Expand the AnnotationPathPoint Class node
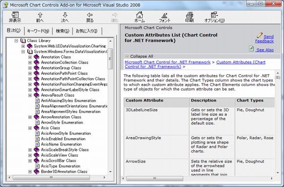 30,73
